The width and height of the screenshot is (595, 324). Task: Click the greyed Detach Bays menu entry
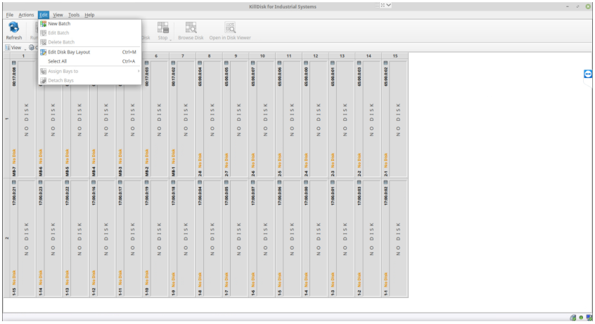coord(90,80)
